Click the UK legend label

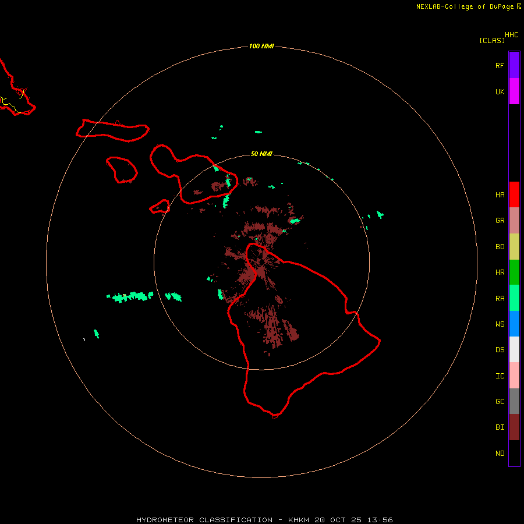coord(500,92)
